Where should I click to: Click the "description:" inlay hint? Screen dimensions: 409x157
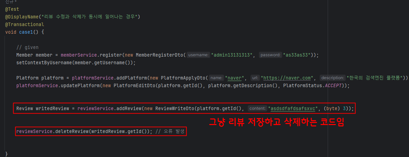pos(333,78)
